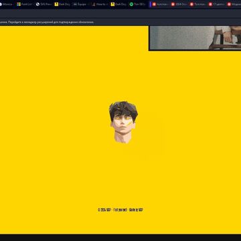Select the fourth red-icon tab

(x=216, y=4)
